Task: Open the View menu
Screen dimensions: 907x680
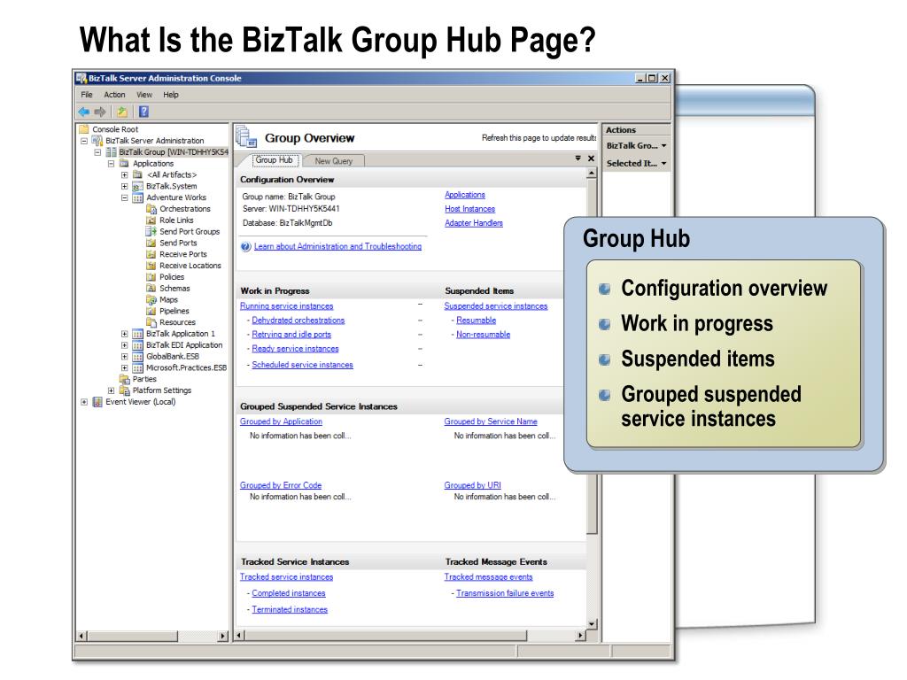Action: [x=144, y=94]
